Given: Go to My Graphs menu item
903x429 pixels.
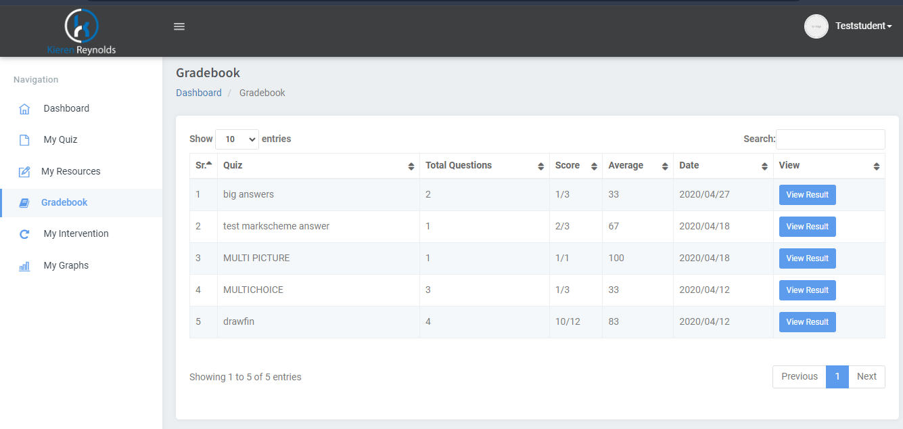Looking at the screenshot, I should coord(66,266).
